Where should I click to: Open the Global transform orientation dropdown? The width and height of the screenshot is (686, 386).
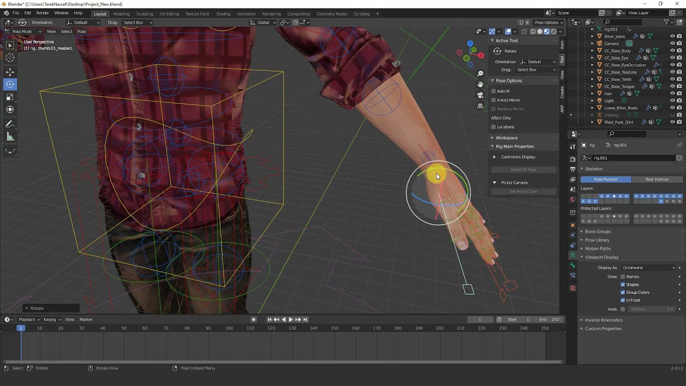coord(263,23)
